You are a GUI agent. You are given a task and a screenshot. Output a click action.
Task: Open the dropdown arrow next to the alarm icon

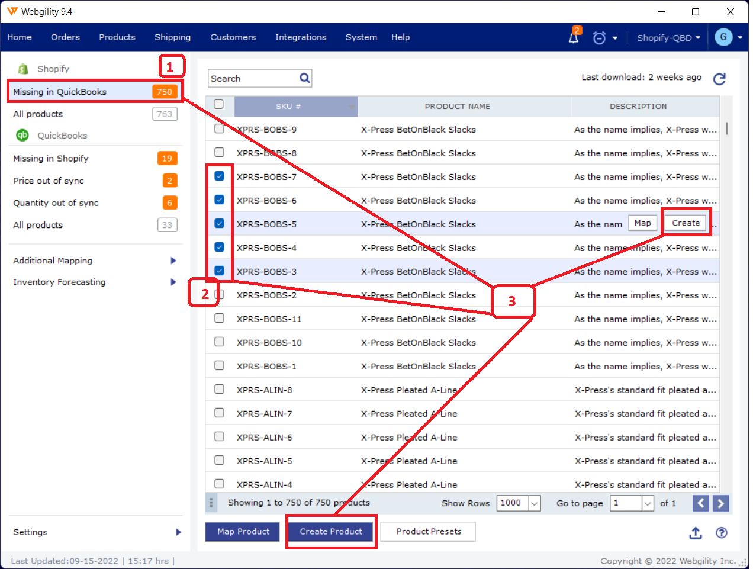615,38
